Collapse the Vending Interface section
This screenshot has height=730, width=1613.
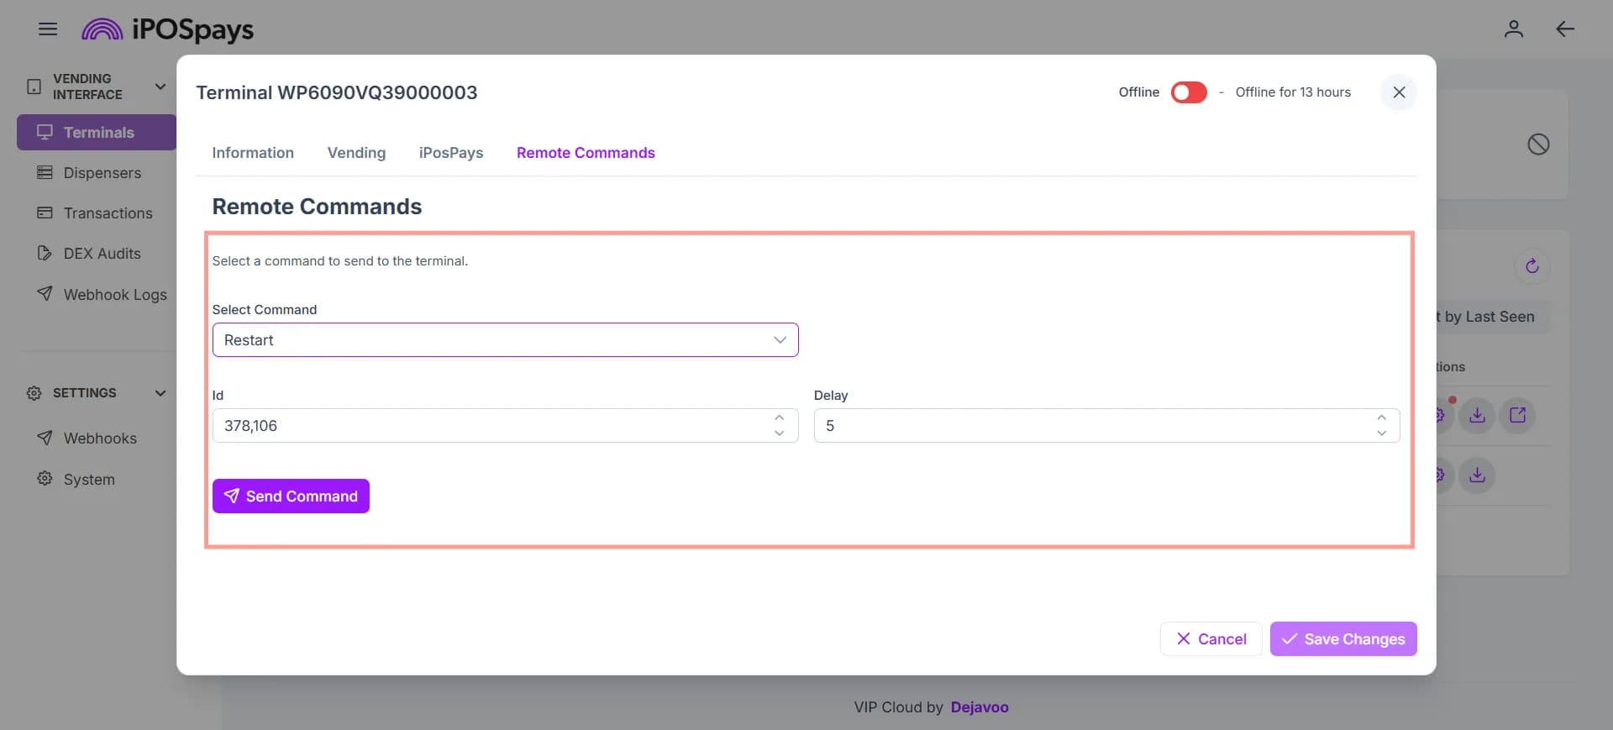(x=160, y=87)
